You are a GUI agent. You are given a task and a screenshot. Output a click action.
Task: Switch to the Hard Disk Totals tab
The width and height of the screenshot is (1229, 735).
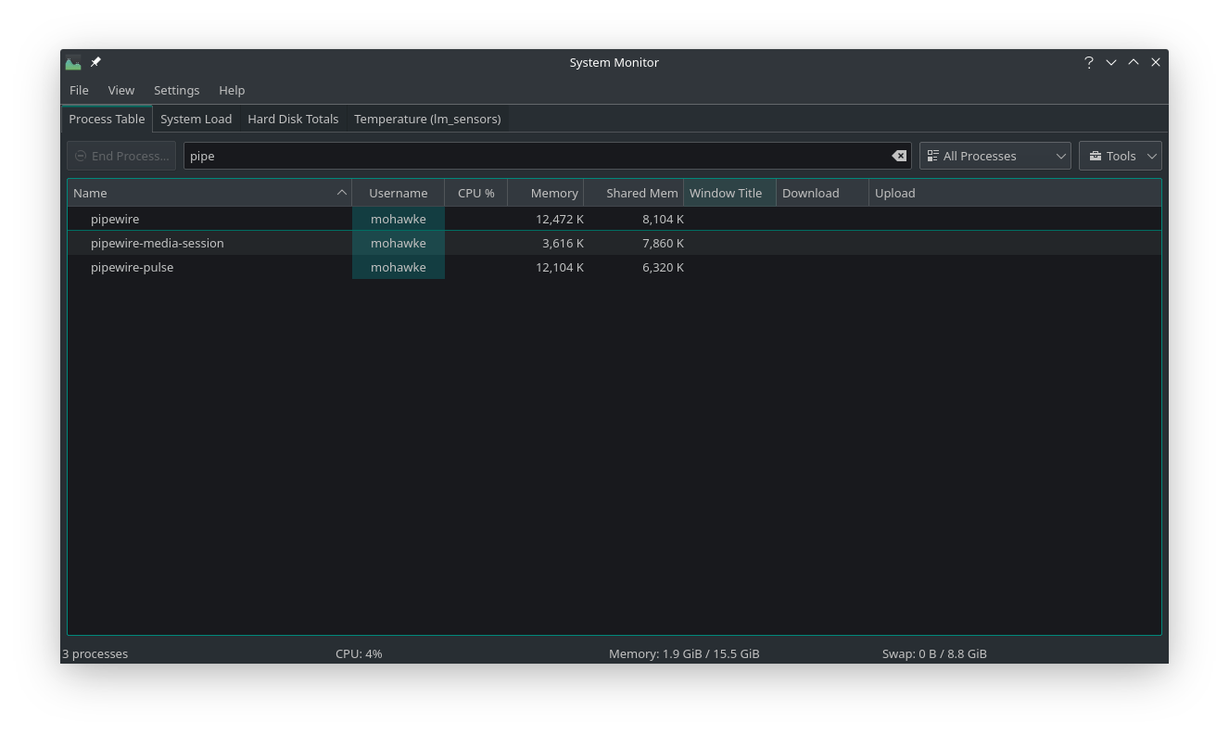click(293, 119)
